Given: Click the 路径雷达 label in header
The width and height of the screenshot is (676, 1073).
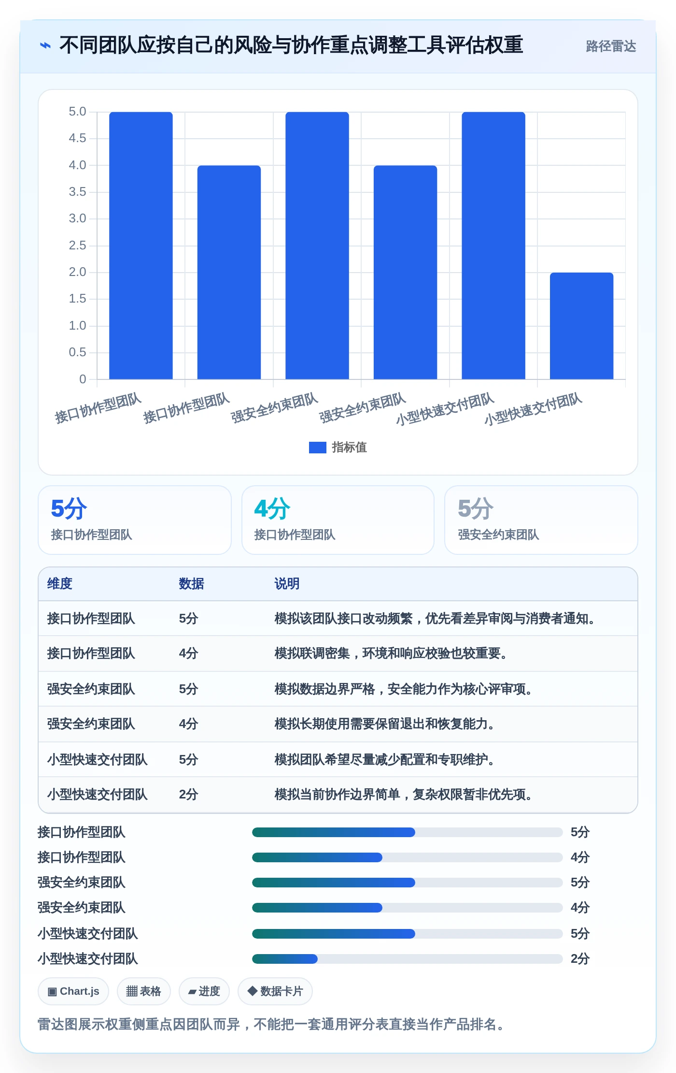Looking at the screenshot, I should click(x=611, y=46).
